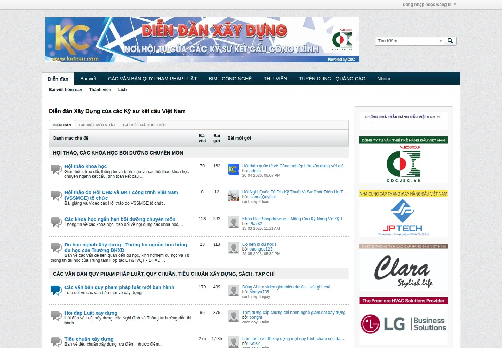The width and height of the screenshot is (502, 348).
Task: Click Pkai32's default avatar
Action: pos(234,222)
